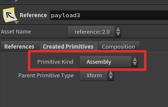Click the small triangle at the top edge

[16, 1]
